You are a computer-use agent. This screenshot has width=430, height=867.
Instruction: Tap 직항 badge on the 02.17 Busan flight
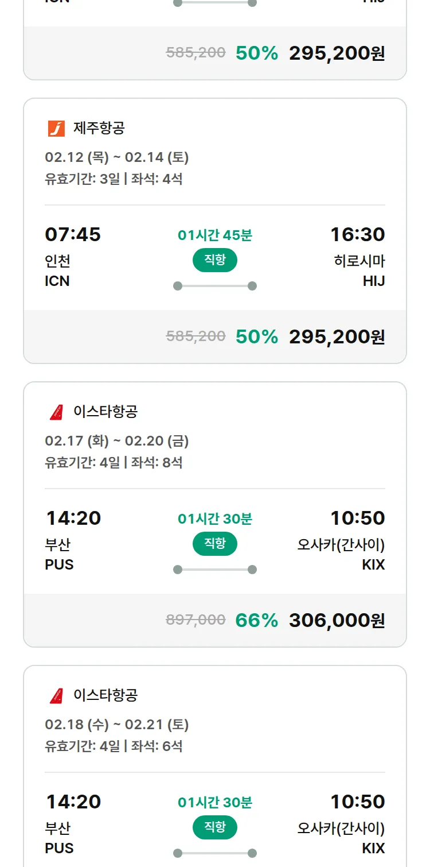214,544
